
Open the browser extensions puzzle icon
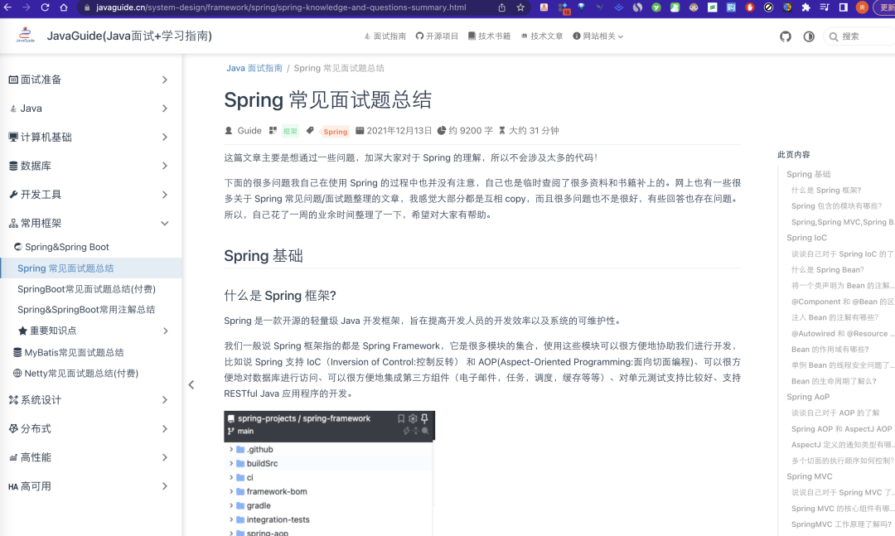[806, 7]
